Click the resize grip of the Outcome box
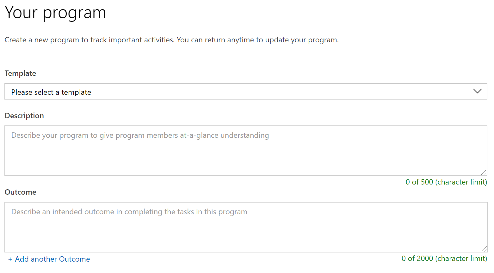This screenshot has width=494, height=273. 484,248
